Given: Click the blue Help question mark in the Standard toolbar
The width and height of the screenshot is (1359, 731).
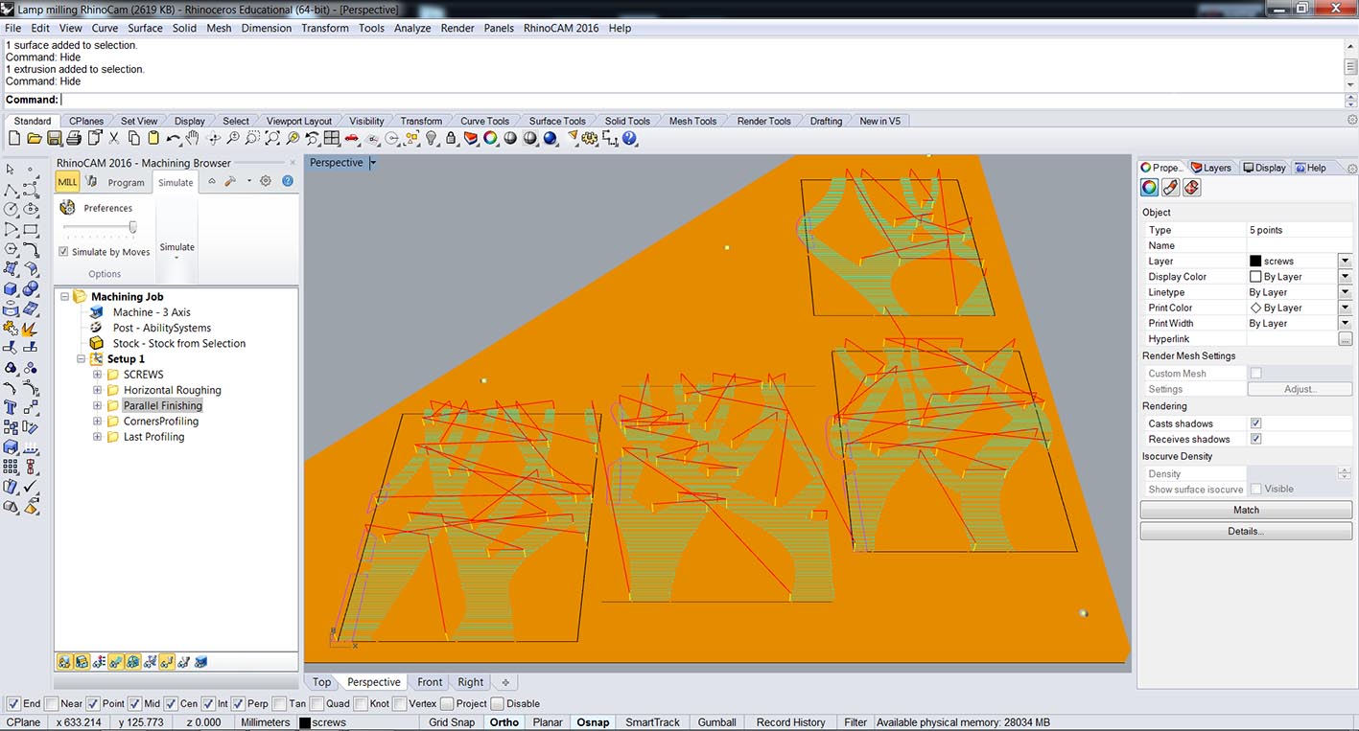Looking at the screenshot, I should pyautogui.click(x=629, y=139).
